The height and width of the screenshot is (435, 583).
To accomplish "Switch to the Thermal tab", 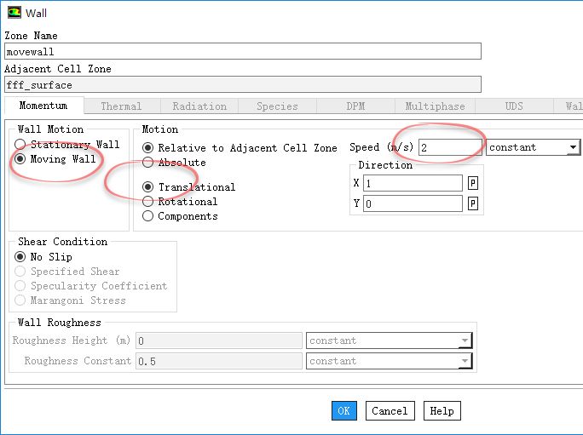I will click(122, 106).
